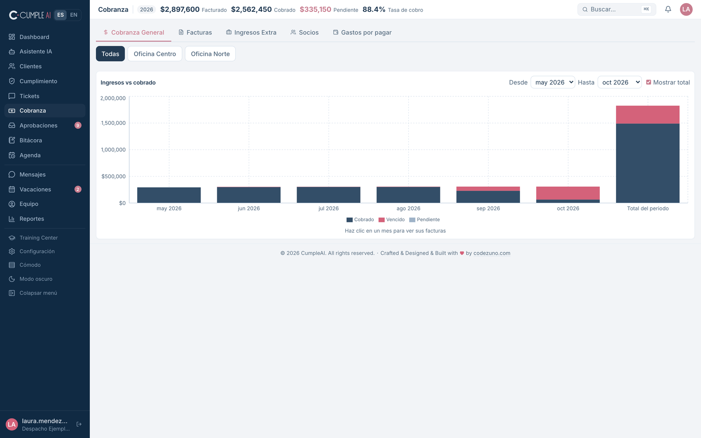Open the Hasta month dropdown
This screenshot has height=438, width=701.
[x=620, y=82]
